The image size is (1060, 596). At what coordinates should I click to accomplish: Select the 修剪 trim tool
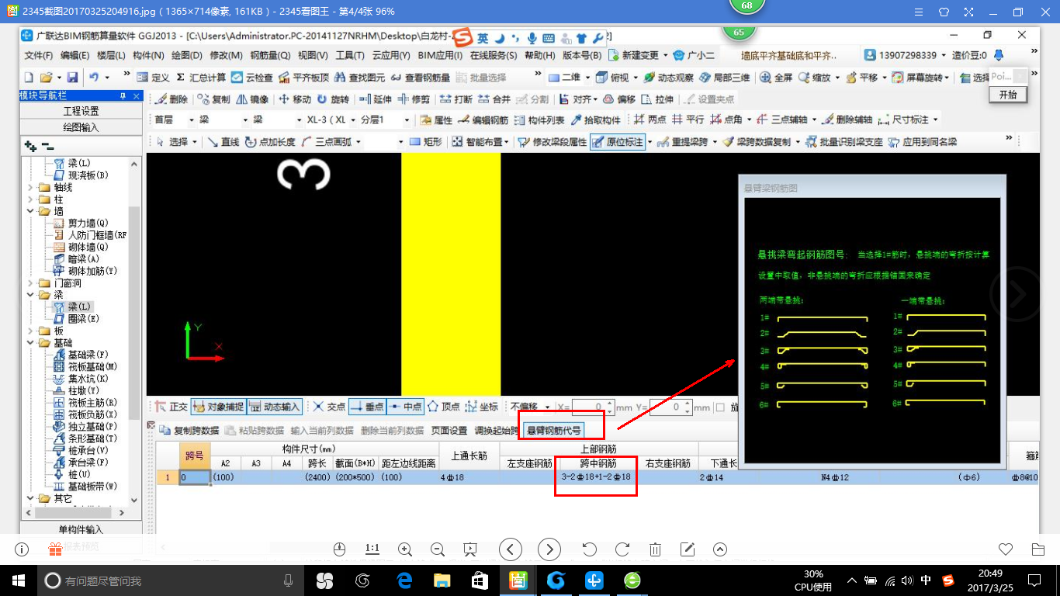414,99
